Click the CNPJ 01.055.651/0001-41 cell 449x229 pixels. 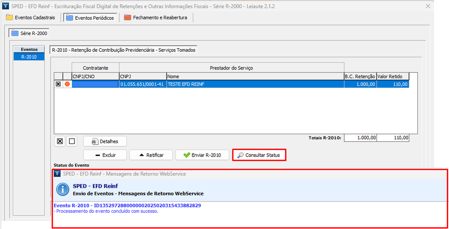(143, 84)
